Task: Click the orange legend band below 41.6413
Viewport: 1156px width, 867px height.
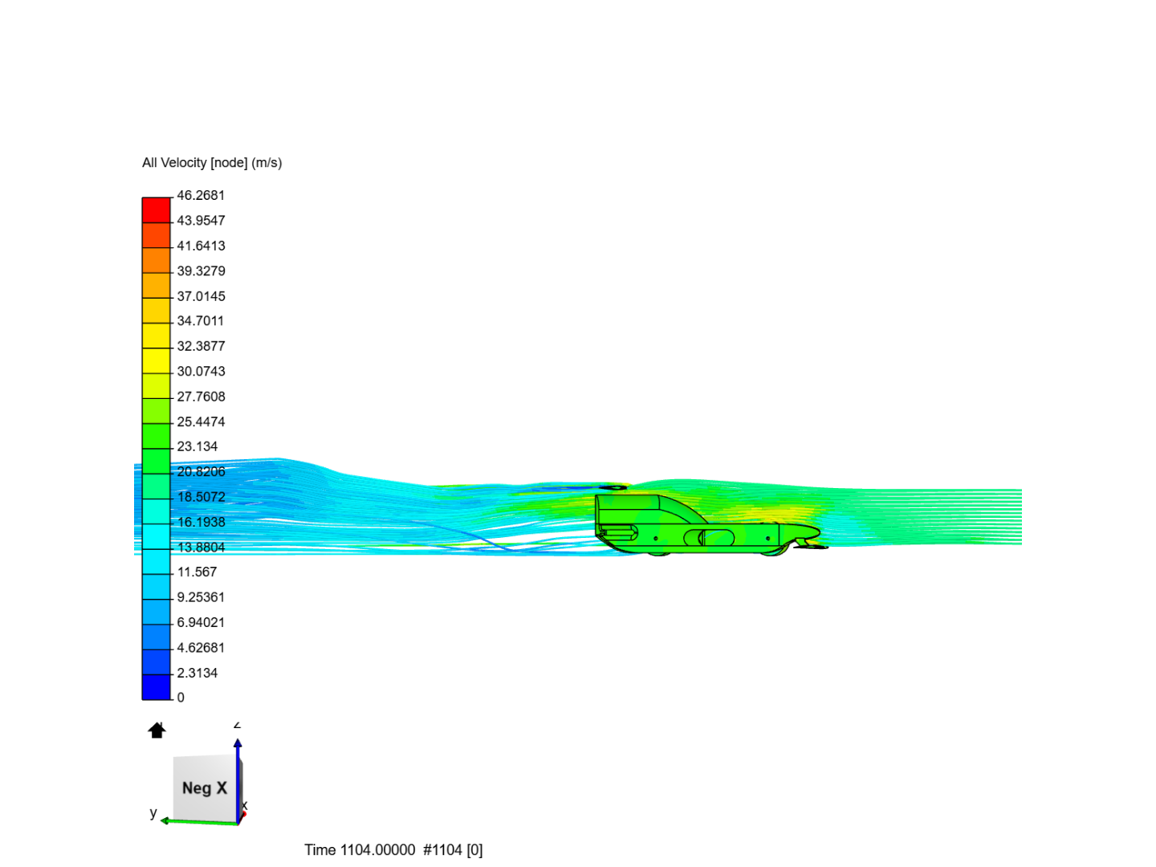Action: point(157,260)
